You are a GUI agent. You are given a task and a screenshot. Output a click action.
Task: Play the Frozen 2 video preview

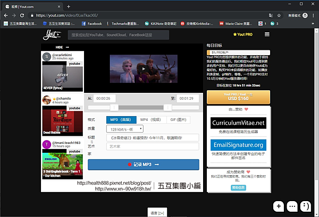coord(144,68)
